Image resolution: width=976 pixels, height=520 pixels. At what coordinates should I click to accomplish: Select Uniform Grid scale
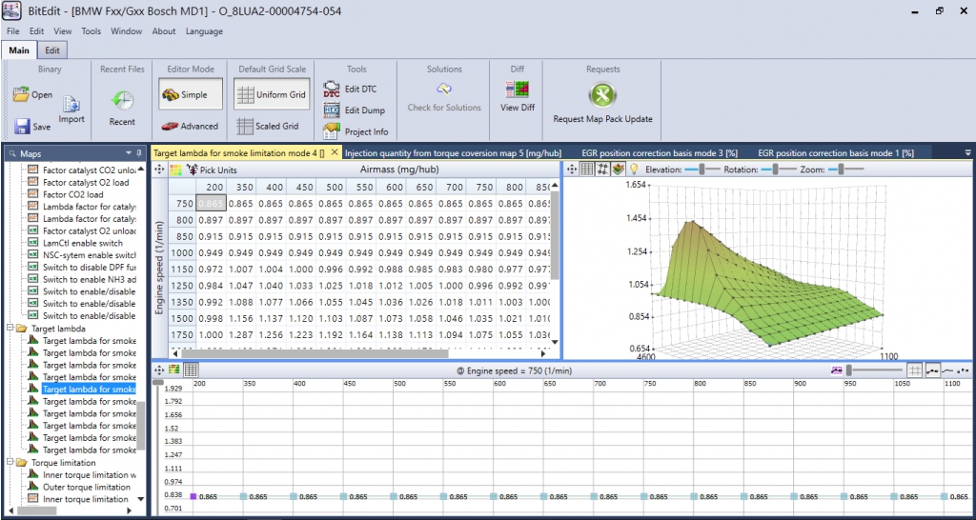pos(272,95)
